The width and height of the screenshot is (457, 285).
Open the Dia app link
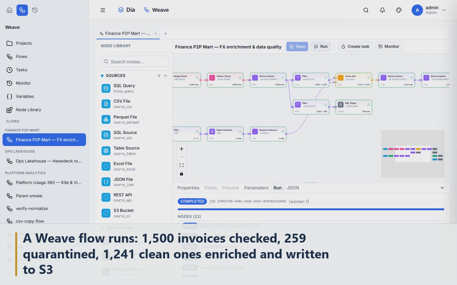pos(126,10)
